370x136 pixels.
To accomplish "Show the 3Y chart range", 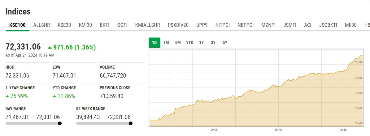I will pos(213,43).
